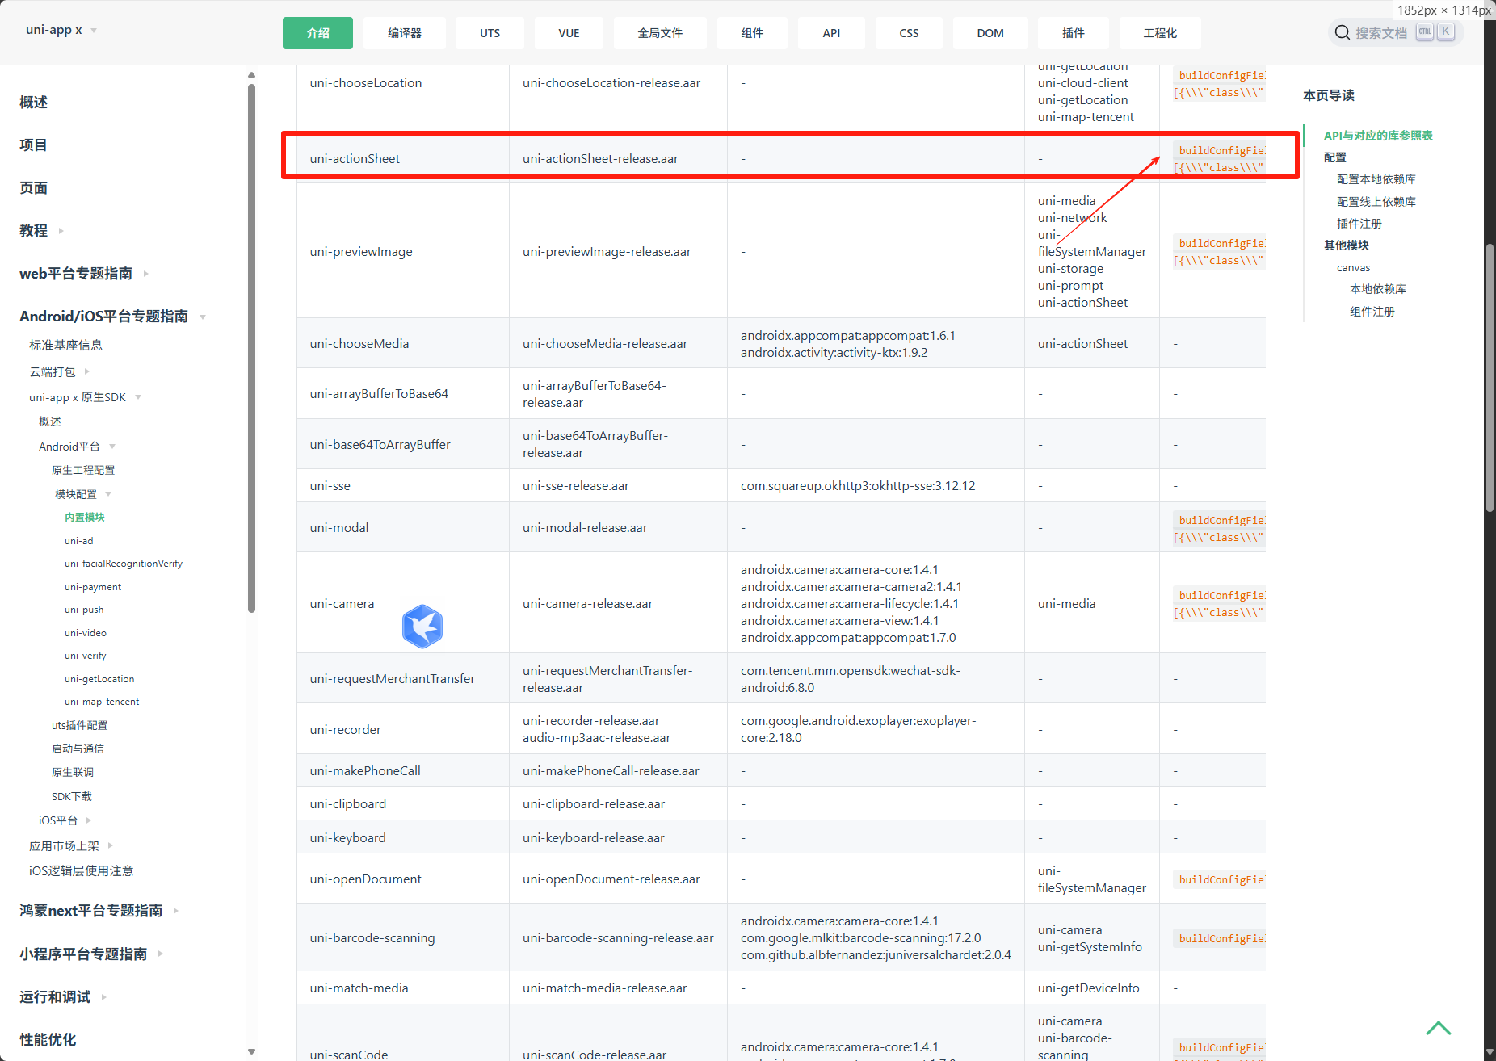The height and width of the screenshot is (1061, 1496).
Task: Click the sidebar scrollbar down arrow
Action: [252, 1051]
